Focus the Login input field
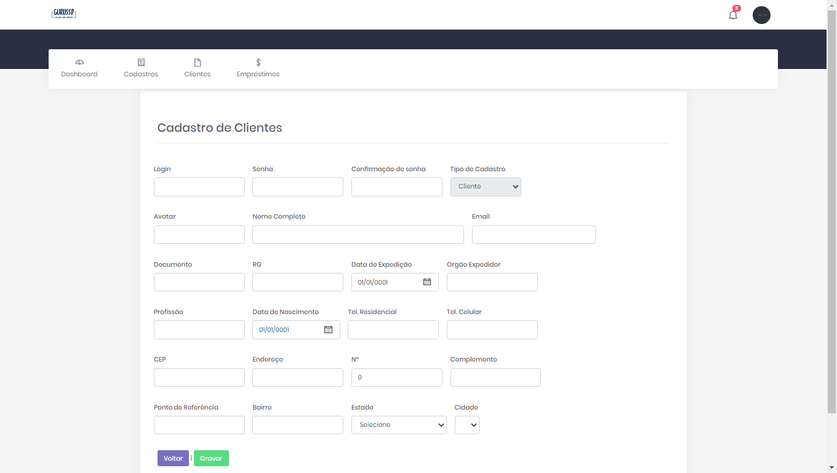 pos(199,187)
